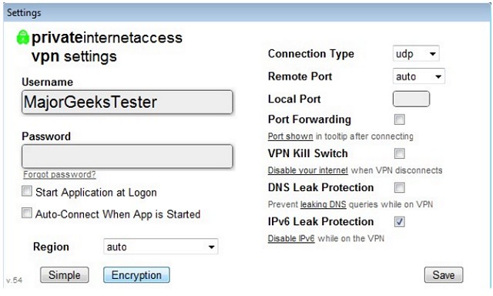Click the green Private Internet Access logo icon
The width and height of the screenshot is (493, 296).
point(22,37)
